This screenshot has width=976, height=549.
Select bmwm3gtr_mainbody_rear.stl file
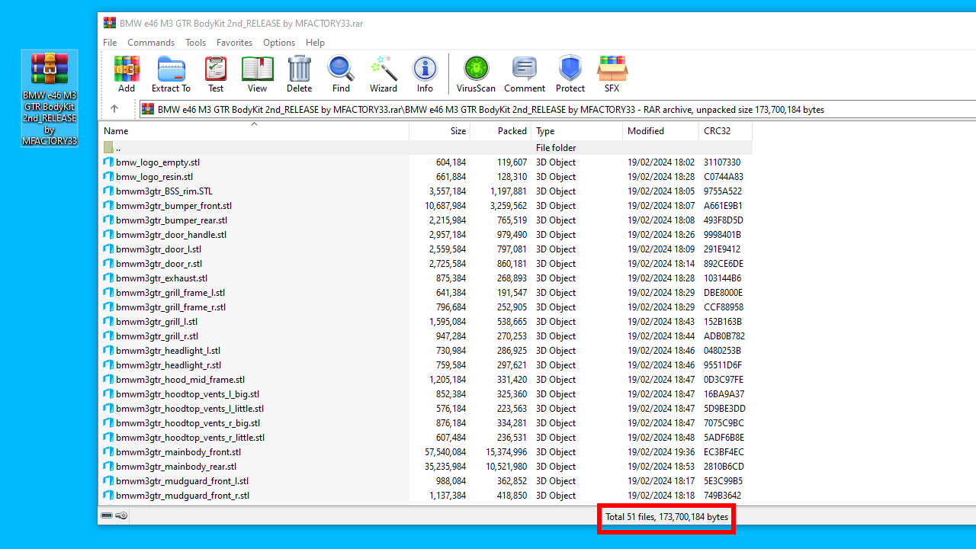click(425, 467)
